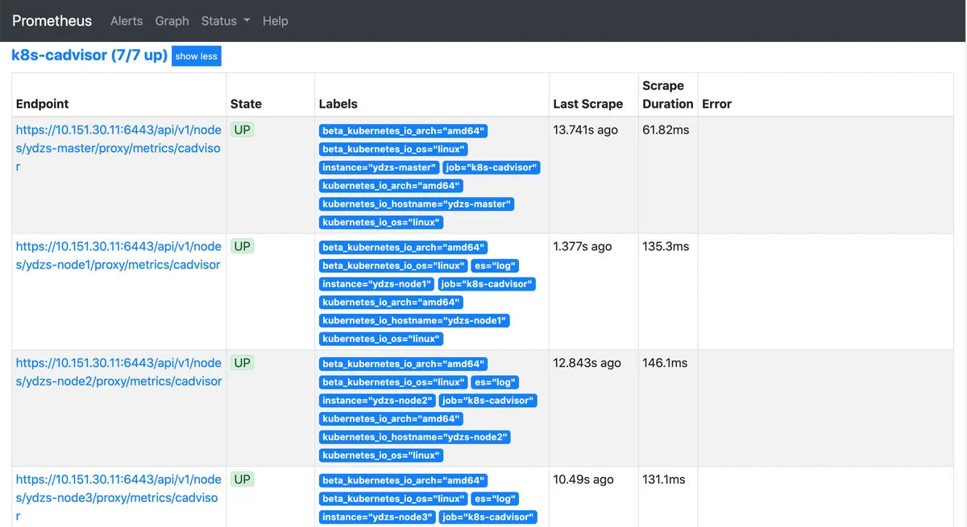The width and height of the screenshot is (967, 527).
Task: Click the kubernetes_io_hostname="ydzs-node2" label badge
Action: [416, 437]
